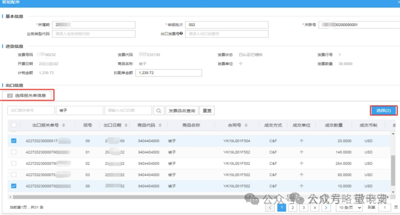Uncheck row with quantity 10.0000
Viewport: 400px width, 215px height.
tap(14, 186)
